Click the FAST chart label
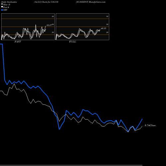 (x=18, y=42)
